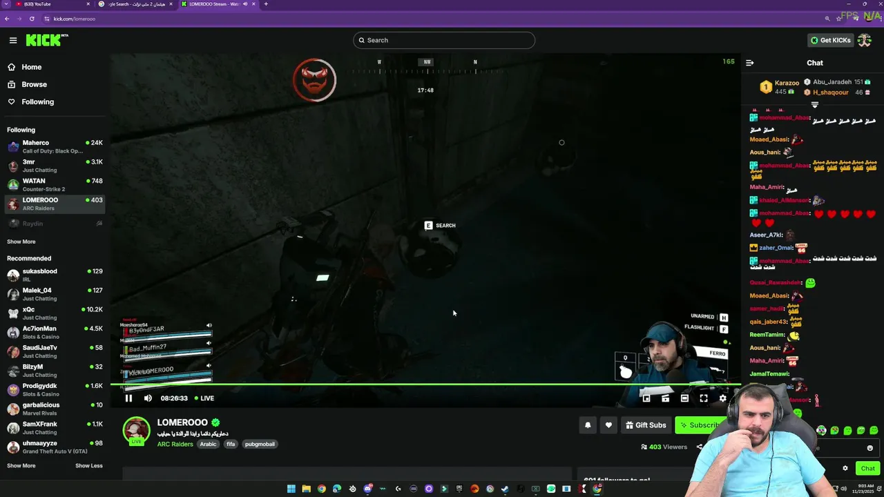Viewport: 884px width, 497px height.
Task: Open garbalicious recommended channel
Action: (x=55, y=409)
